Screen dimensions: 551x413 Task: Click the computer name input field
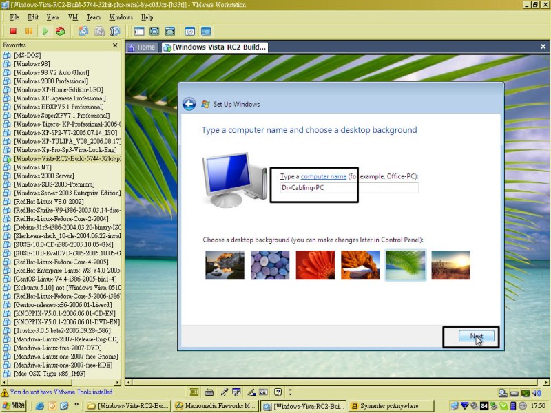[349, 187]
